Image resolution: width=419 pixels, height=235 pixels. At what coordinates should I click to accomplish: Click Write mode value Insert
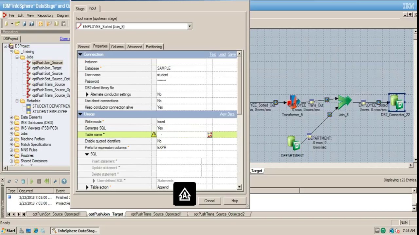(182, 121)
